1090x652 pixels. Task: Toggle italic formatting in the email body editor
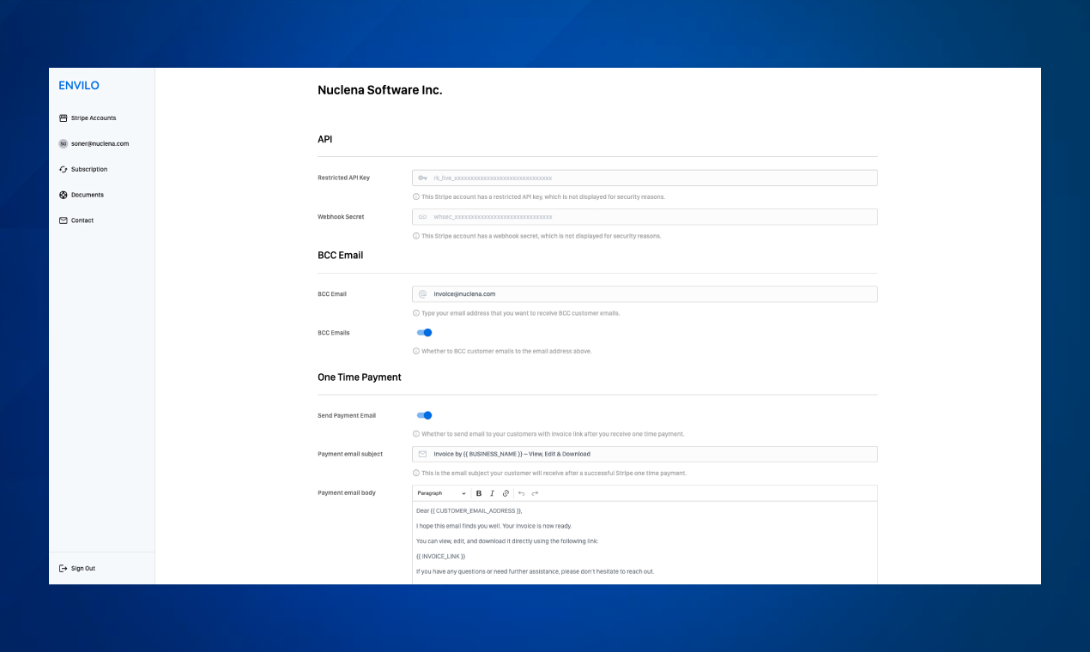(492, 493)
